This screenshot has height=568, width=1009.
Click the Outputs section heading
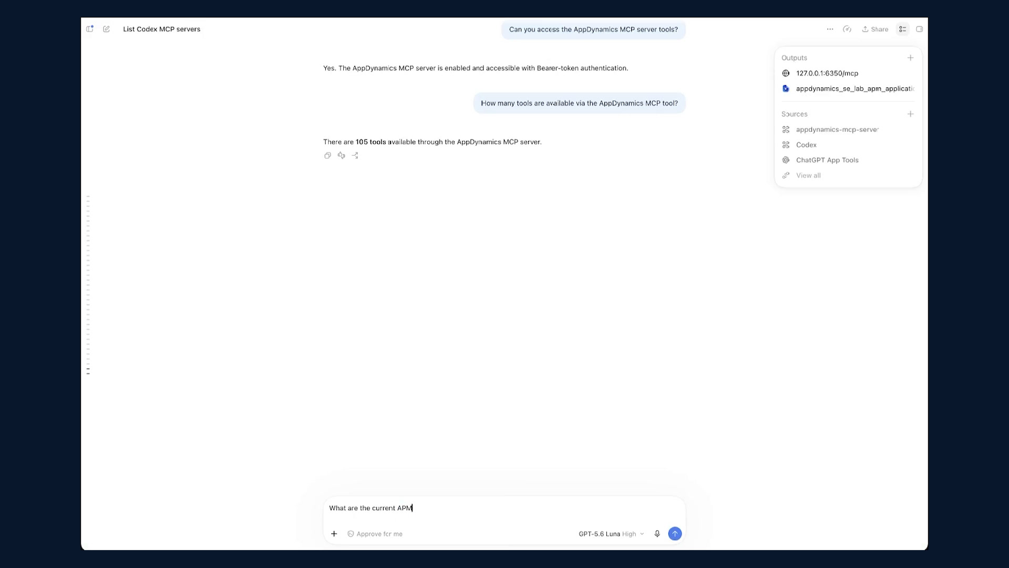(x=794, y=58)
